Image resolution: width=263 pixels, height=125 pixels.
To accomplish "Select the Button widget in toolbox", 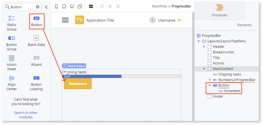I will coord(36,19).
